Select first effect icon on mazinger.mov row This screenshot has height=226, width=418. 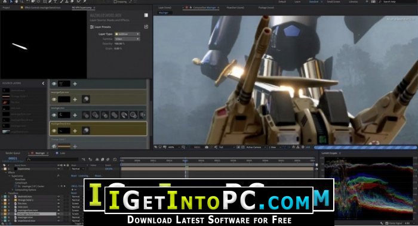point(85,115)
